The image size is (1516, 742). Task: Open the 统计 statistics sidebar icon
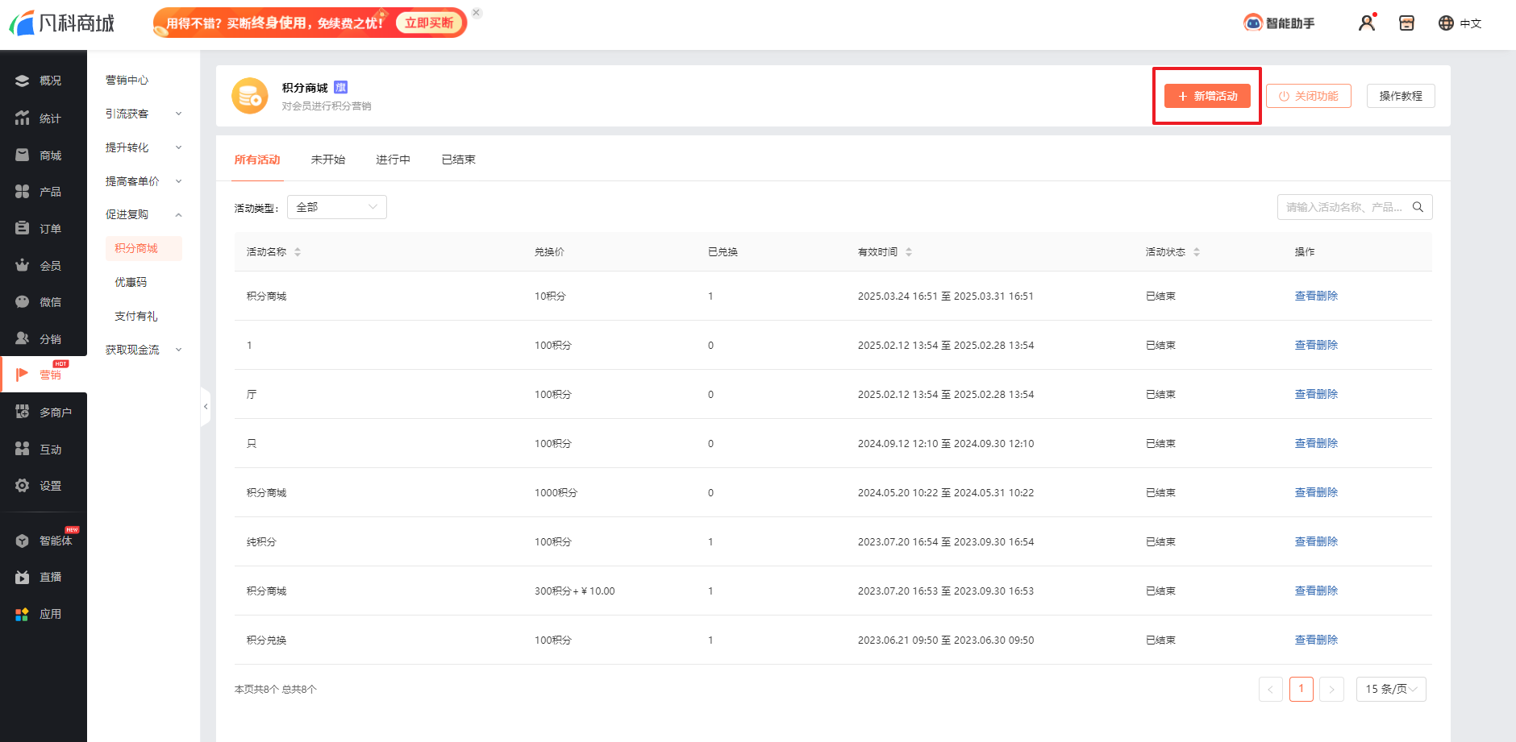tap(23, 118)
